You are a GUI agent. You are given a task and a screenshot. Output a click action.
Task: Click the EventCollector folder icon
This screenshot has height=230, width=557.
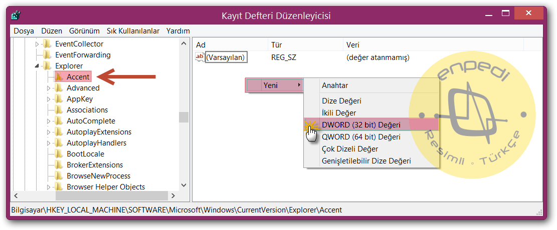click(x=47, y=44)
